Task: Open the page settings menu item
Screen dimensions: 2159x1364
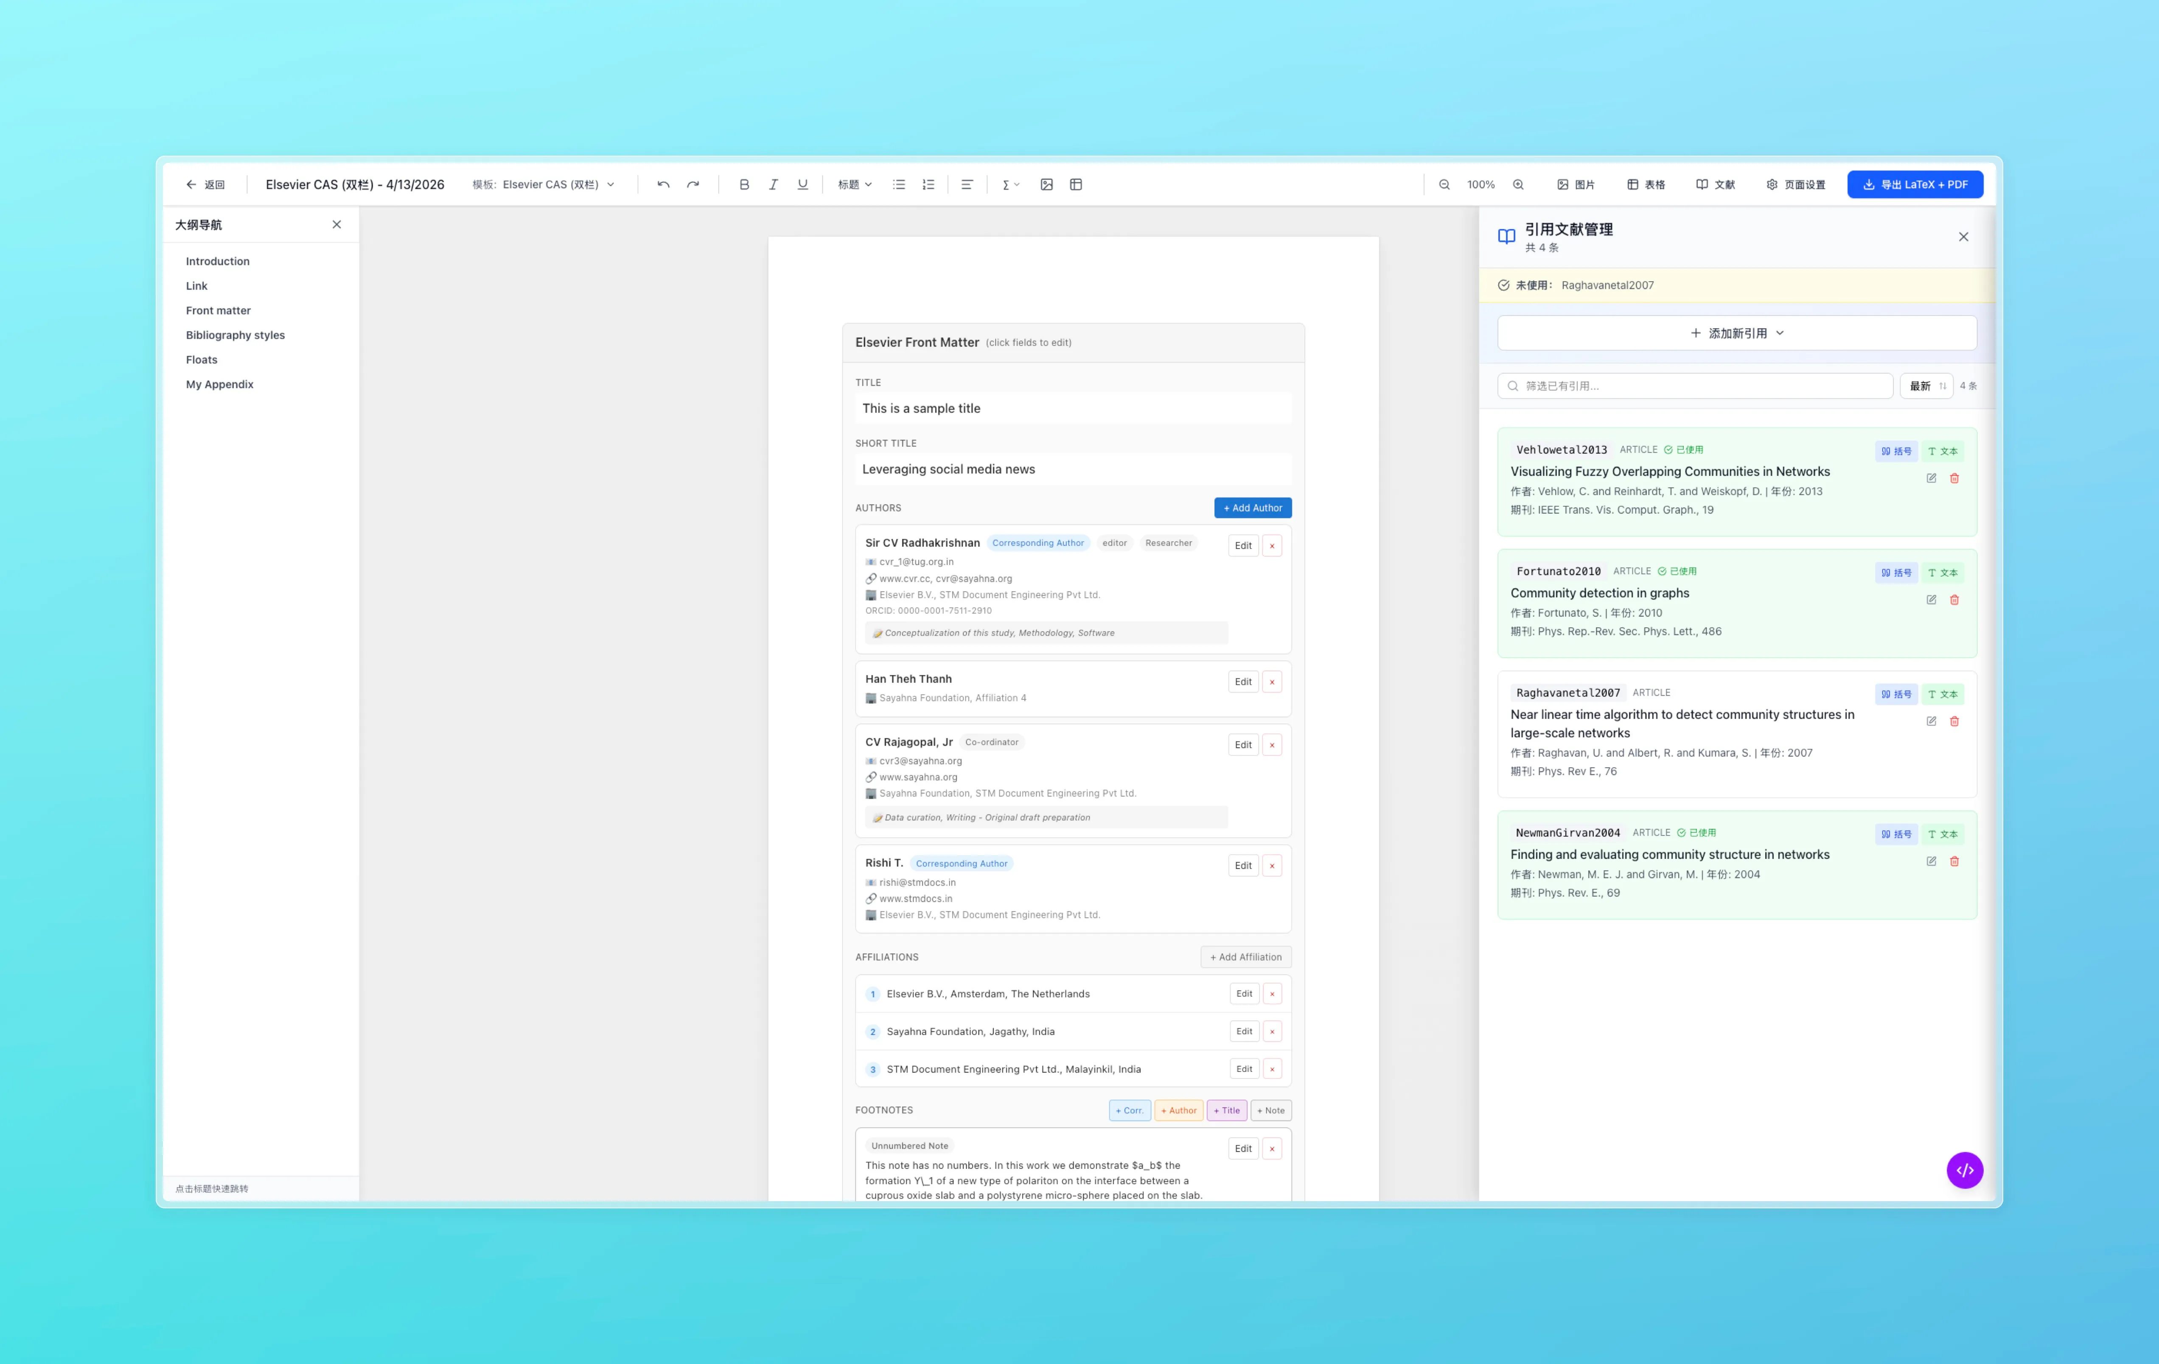Action: point(1796,184)
